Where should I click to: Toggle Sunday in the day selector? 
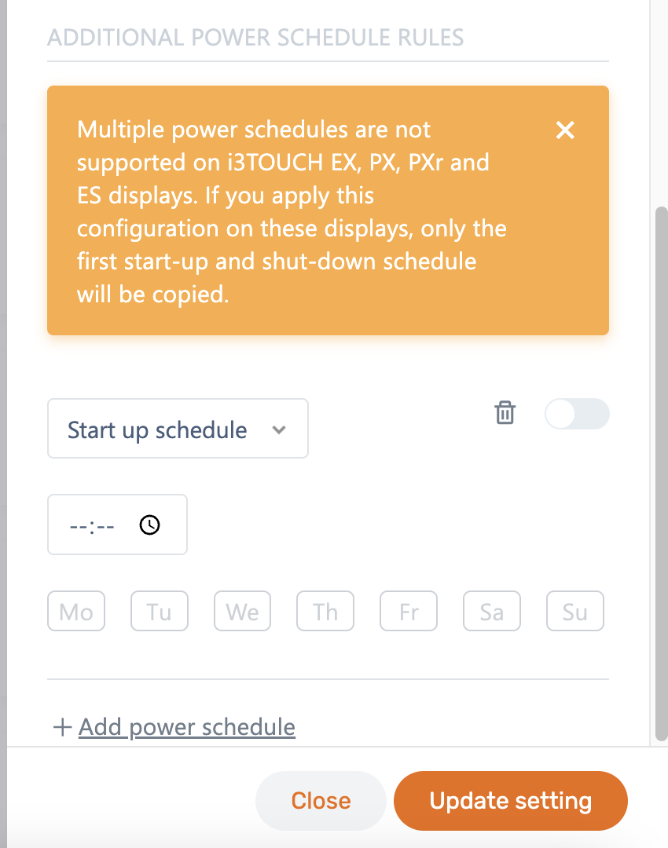click(x=575, y=612)
